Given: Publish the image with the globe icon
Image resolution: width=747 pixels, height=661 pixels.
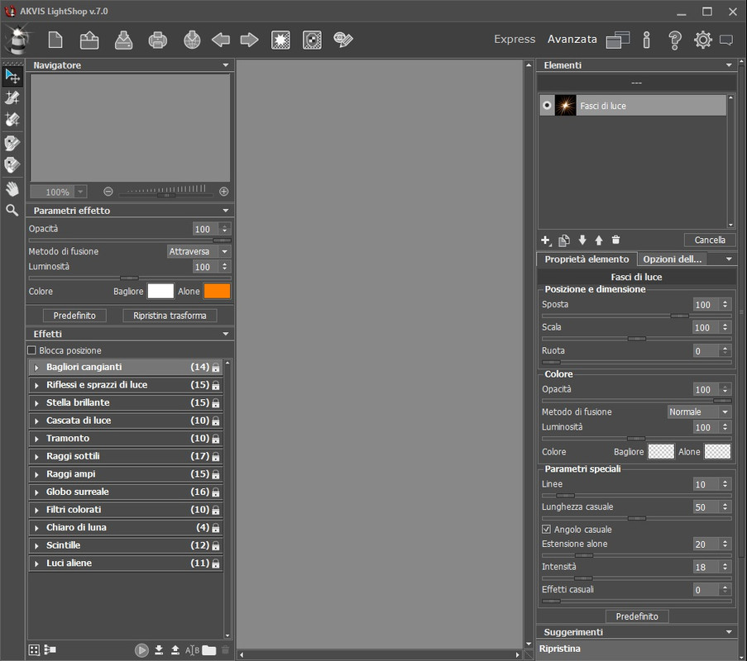Looking at the screenshot, I should pos(192,40).
